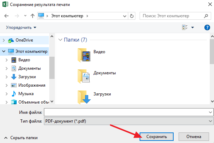This screenshot has width=214, height=143.
Task: Open the Help question mark icon
Action: click(207, 27)
